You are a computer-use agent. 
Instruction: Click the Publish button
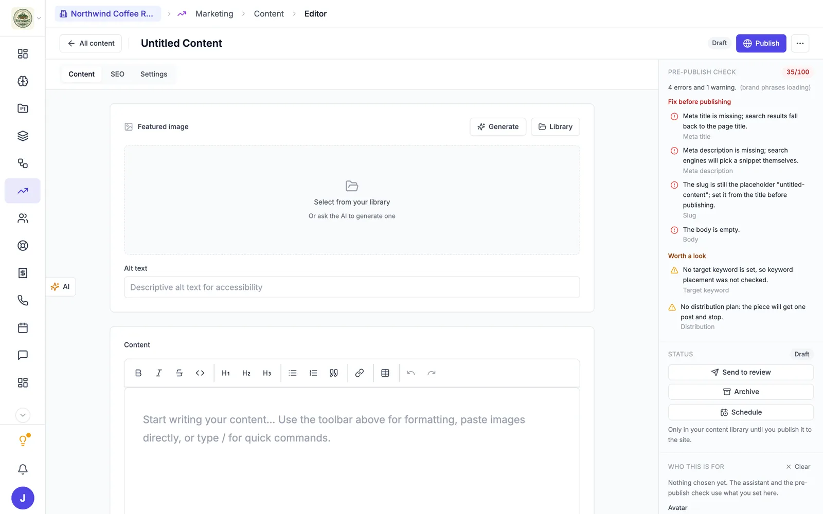761,43
